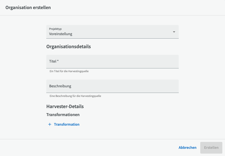Open the Projekttyp combo box
Viewport: 225px width, 156px height.
point(112,32)
